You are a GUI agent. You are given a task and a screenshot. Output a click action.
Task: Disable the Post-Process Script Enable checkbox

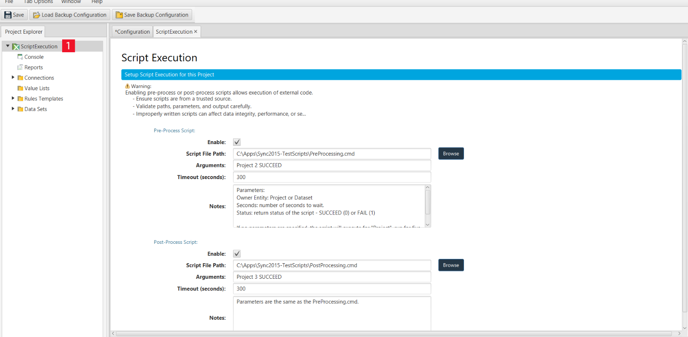[x=237, y=254]
